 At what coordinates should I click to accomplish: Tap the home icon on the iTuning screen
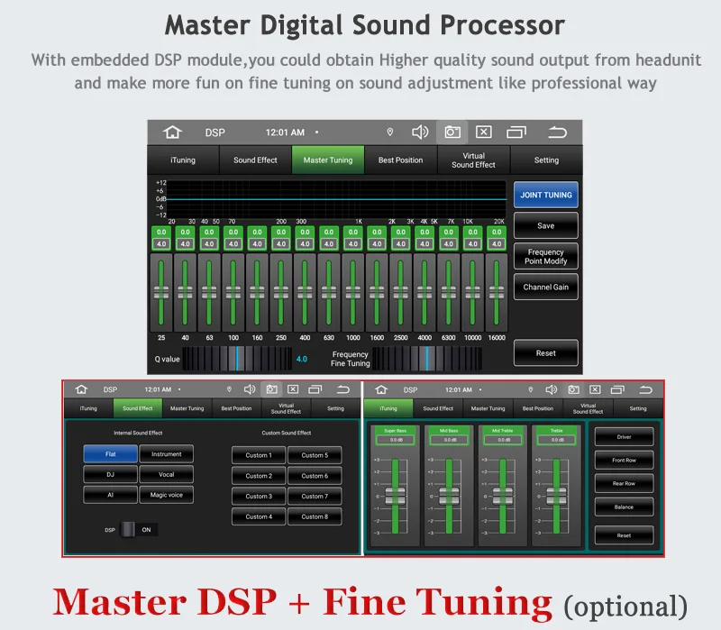(x=381, y=389)
